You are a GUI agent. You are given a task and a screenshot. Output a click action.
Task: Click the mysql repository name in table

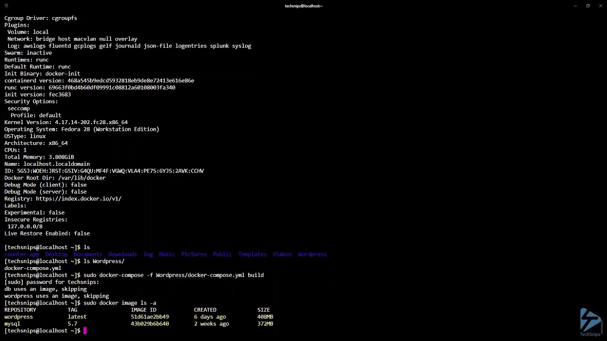12,324
